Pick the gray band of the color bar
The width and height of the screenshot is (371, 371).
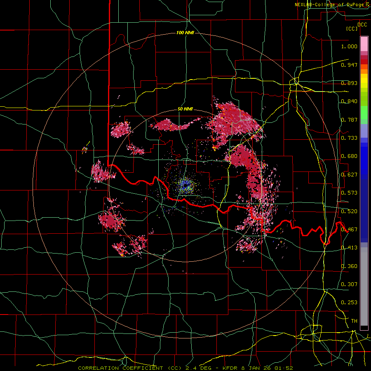(x=364, y=286)
